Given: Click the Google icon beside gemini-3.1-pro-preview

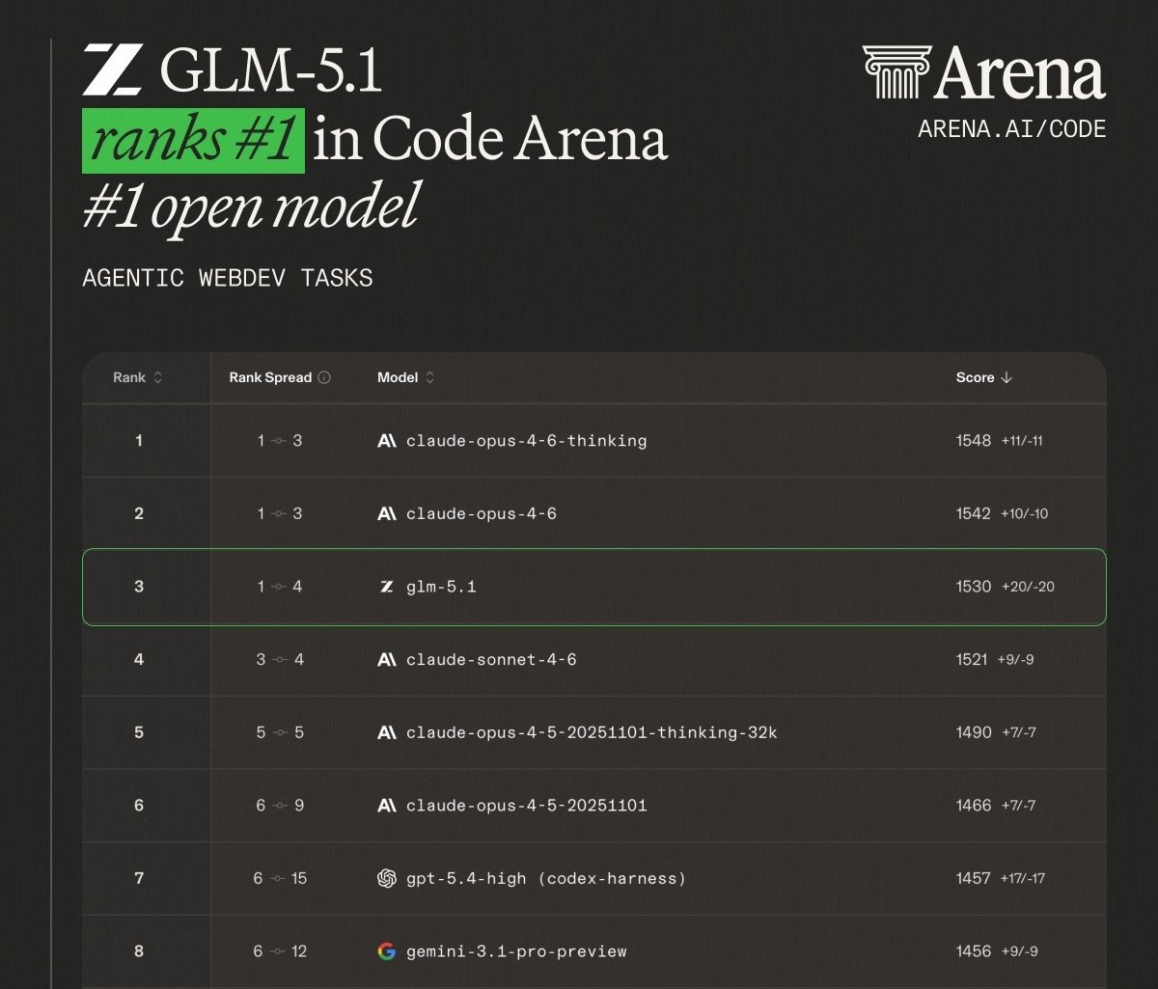Looking at the screenshot, I should coord(386,951).
